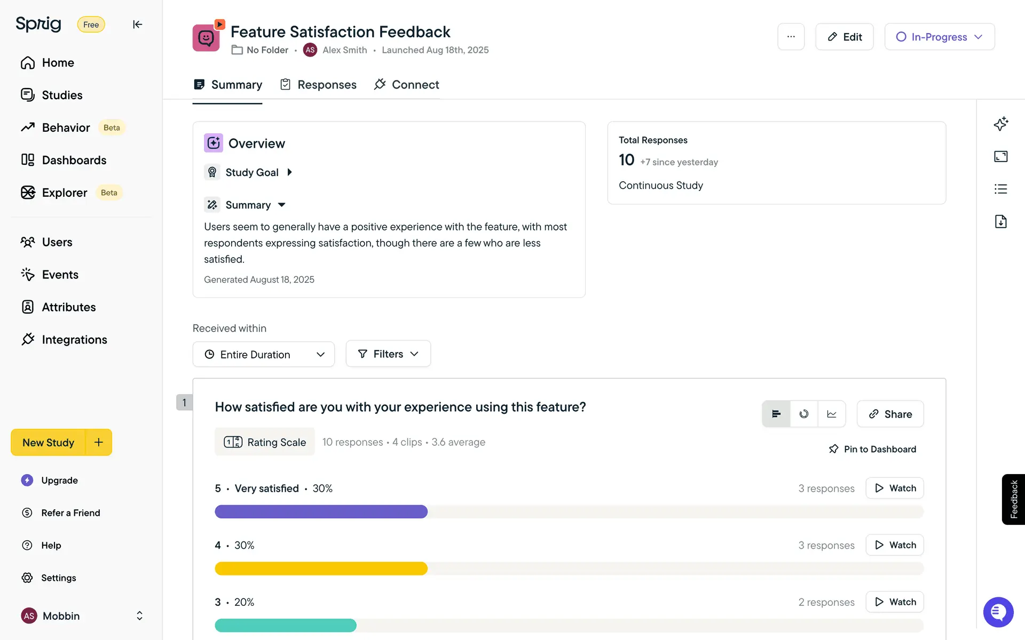1025x640 pixels.
Task: Switch to the Responses tab
Action: [319, 85]
